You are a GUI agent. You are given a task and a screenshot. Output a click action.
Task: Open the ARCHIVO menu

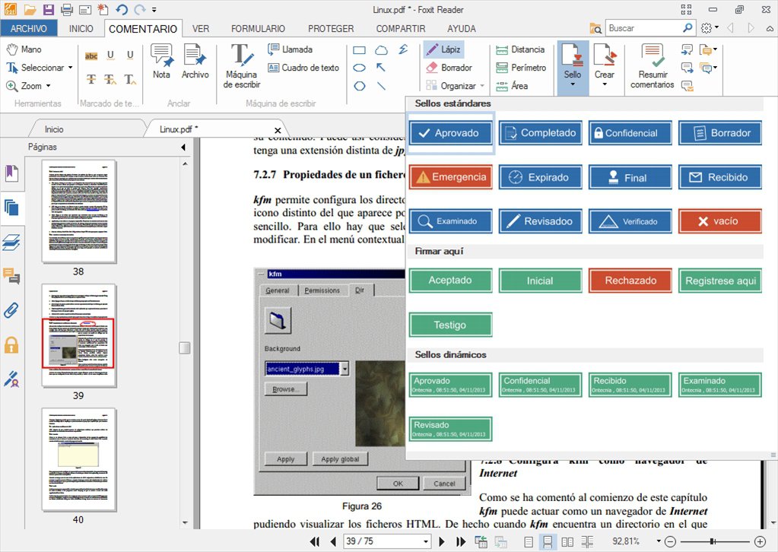(x=28, y=29)
